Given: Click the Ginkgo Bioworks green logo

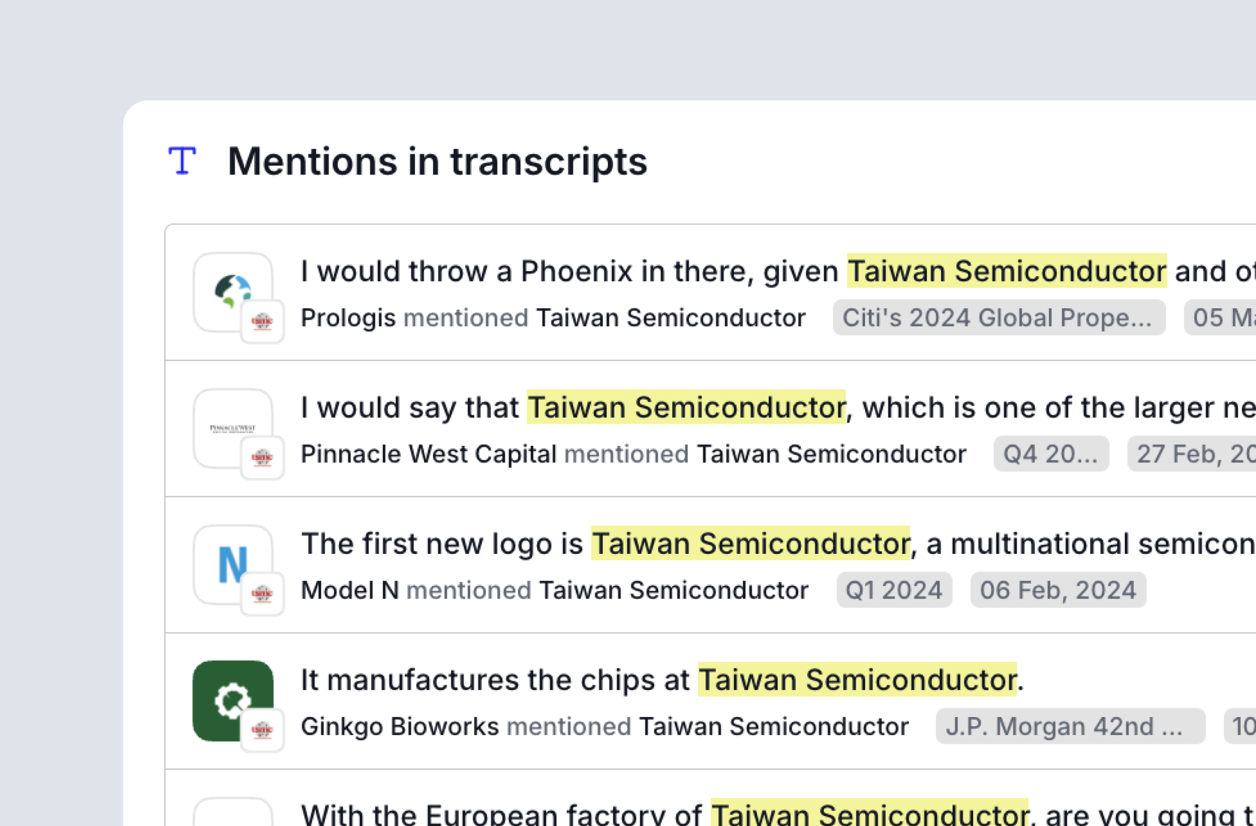Looking at the screenshot, I should click(233, 700).
